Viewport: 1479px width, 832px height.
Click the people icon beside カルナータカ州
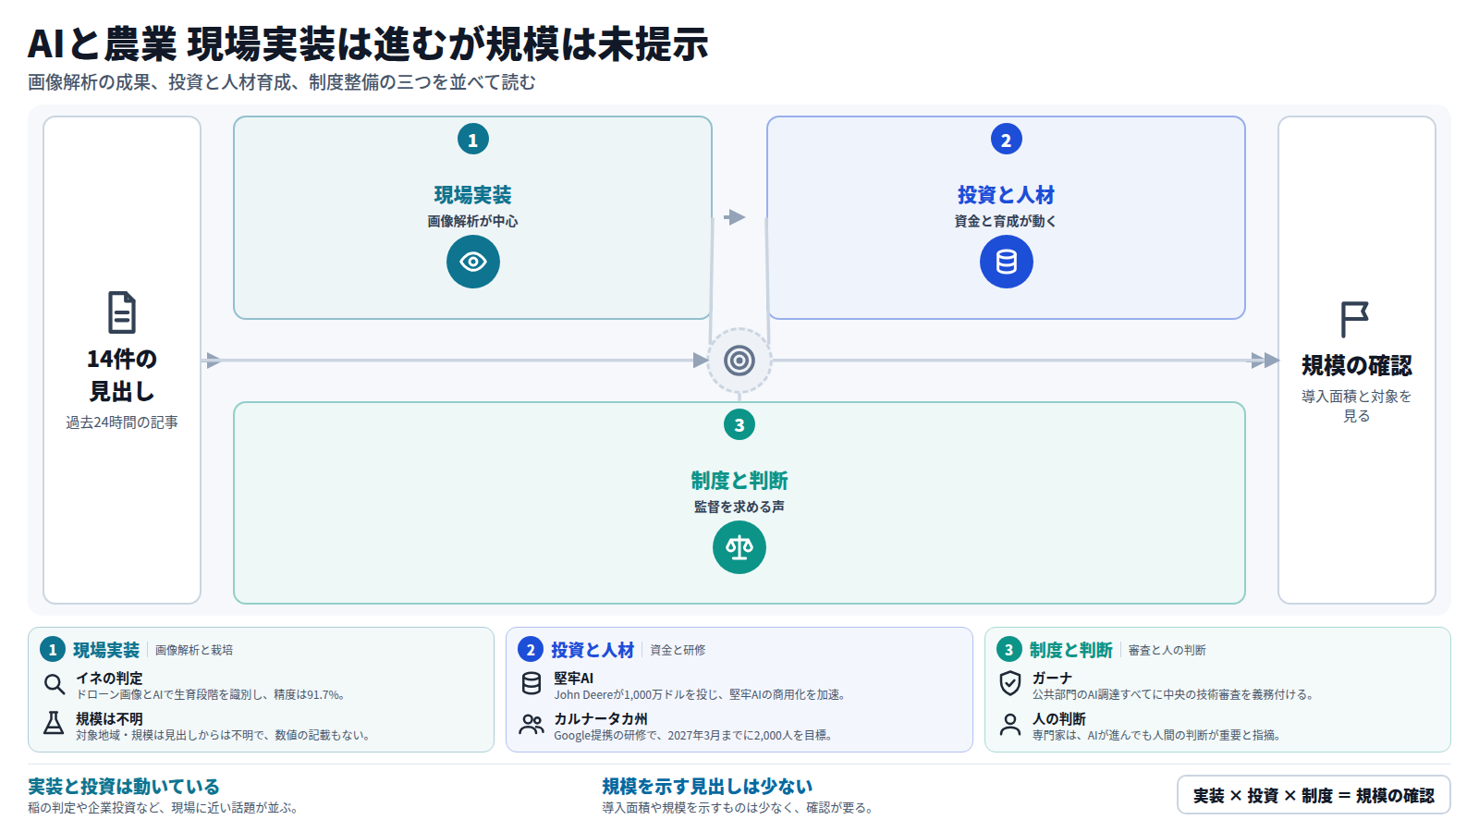(x=532, y=724)
